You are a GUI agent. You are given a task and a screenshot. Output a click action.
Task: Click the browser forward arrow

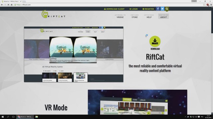(x=5, y=5)
